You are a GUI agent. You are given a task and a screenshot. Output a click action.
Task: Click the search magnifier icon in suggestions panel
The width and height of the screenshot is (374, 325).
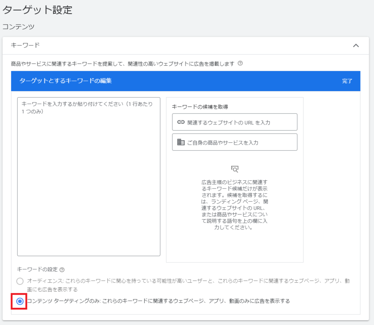pos(235,169)
